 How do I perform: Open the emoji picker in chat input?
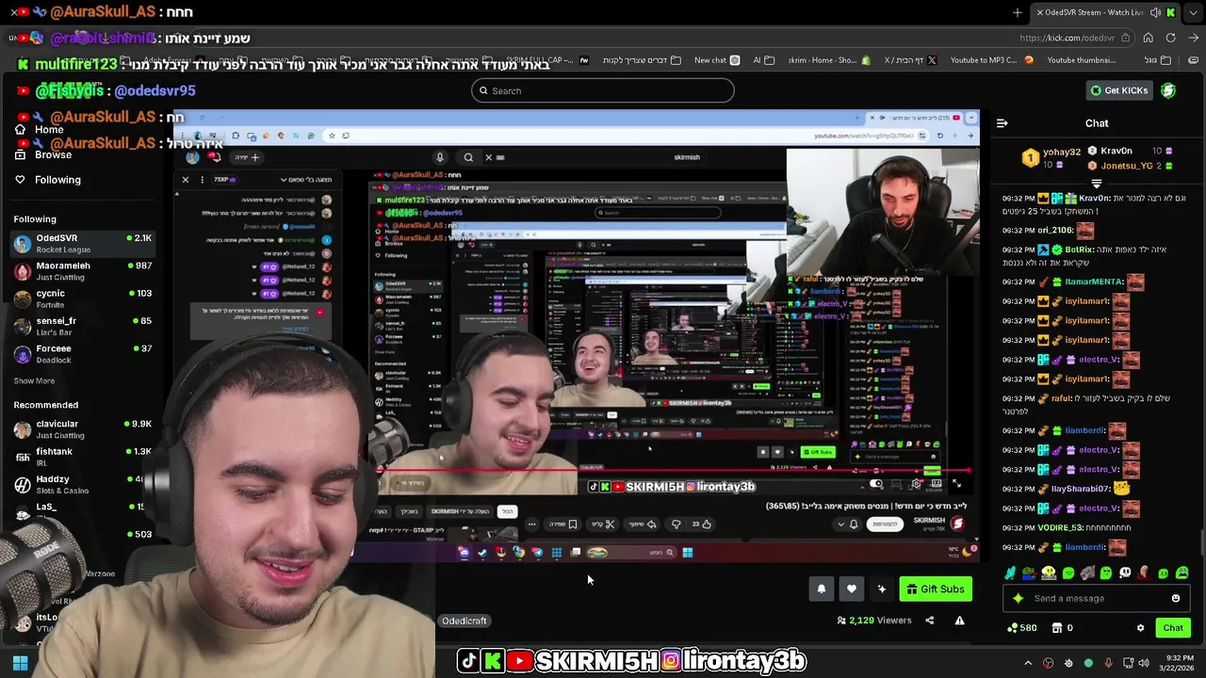coord(1176,598)
